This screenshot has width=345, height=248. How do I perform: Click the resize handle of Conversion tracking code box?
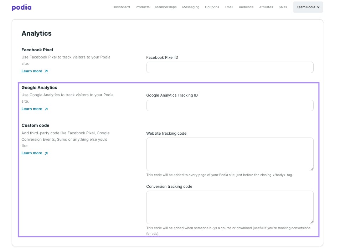(311, 222)
